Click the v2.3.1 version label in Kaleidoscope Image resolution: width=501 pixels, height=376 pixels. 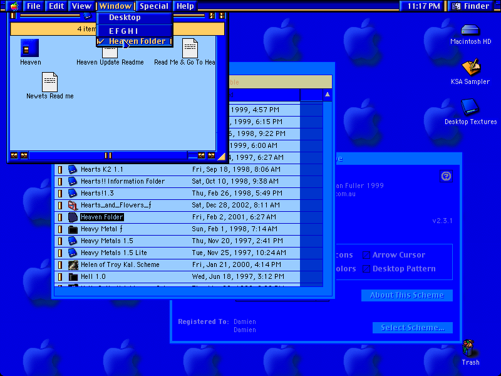click(442, 221)
